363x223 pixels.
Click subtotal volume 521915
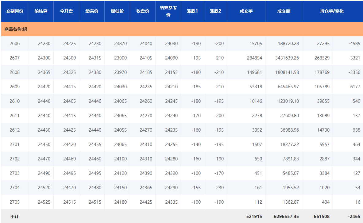click(x=254, y=217)
